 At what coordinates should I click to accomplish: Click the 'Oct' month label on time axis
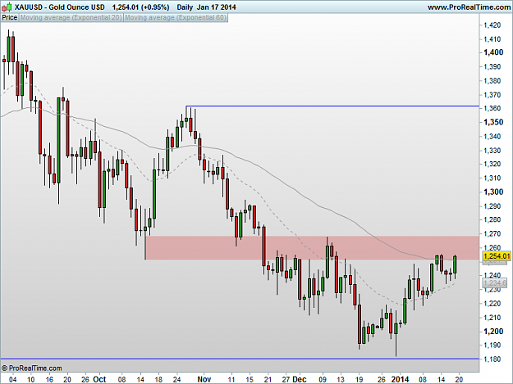click(99, 379)
